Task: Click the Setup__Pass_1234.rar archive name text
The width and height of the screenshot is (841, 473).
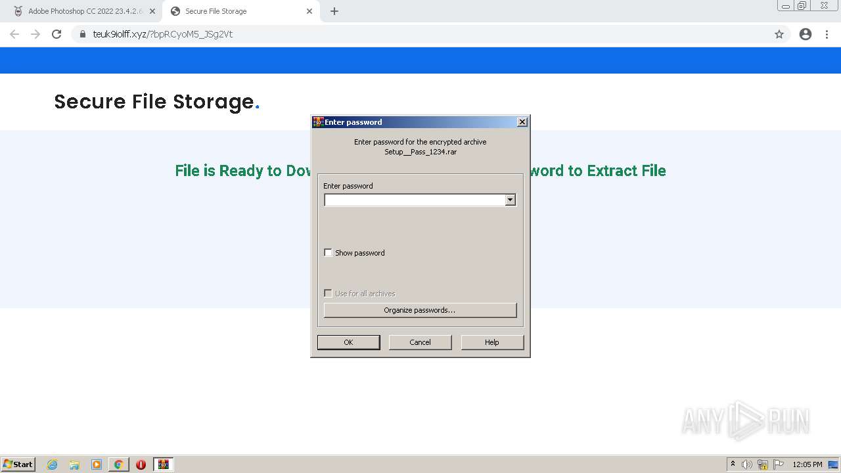Action: (420, 152)
